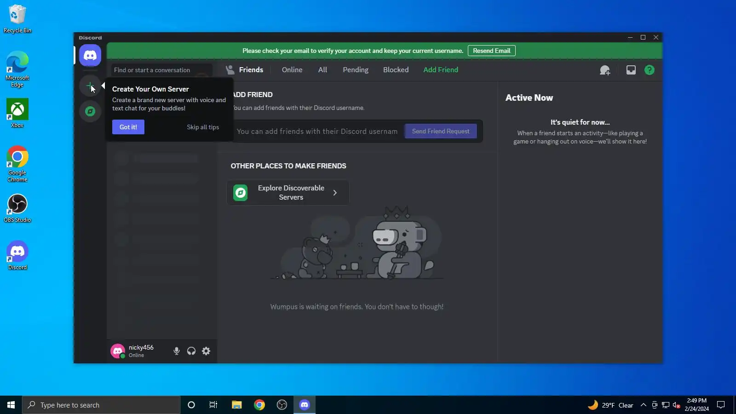Open File Explorer from the taskbar
The image size is (736, 414).
click(x=236, y=405)
